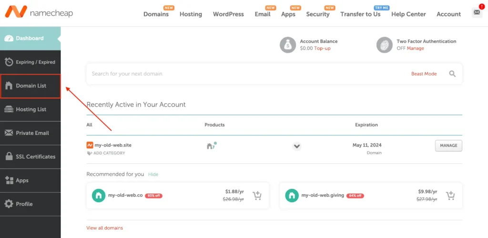The height and width of the screenshot is (238, 488).
Task: Click the $9.98/yr price
Action: pos(427,191)
